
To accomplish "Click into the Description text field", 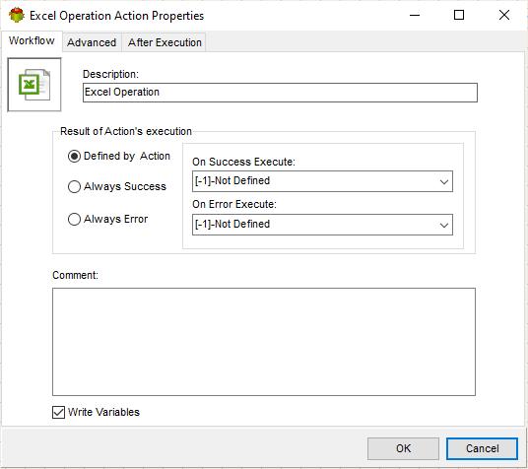I will coord(280,93).
